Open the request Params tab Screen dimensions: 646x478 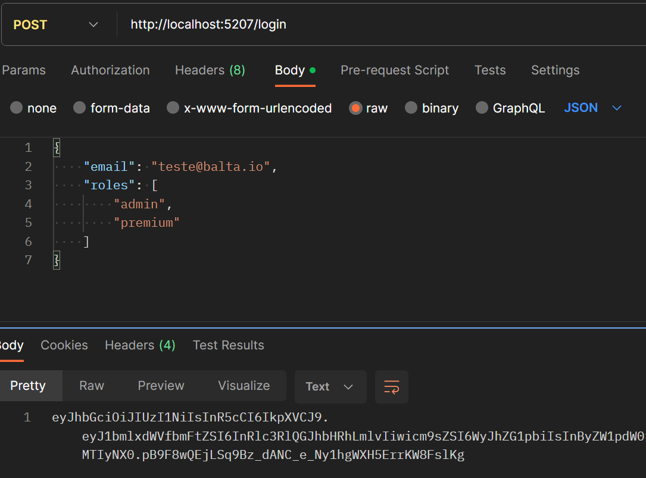click(x=24, y=70)
